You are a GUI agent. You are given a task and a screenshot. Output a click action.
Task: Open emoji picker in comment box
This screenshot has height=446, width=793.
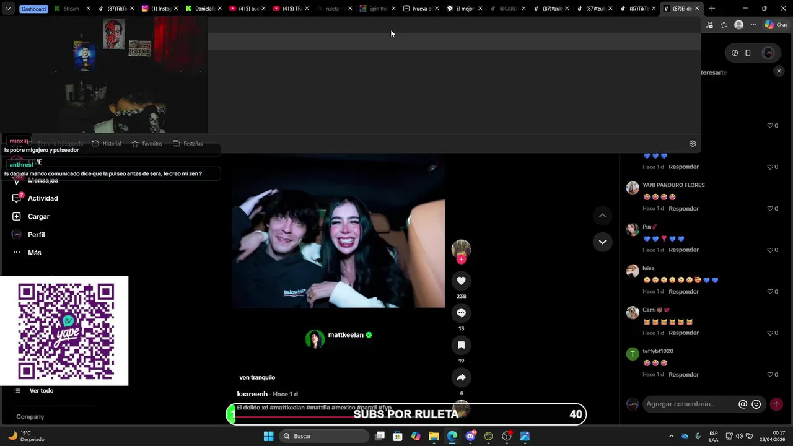pos(756,404)
